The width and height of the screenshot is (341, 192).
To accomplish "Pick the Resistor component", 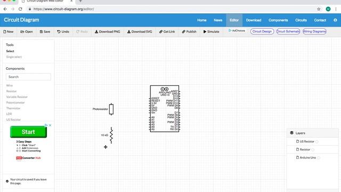I will [x=11, y=91].
